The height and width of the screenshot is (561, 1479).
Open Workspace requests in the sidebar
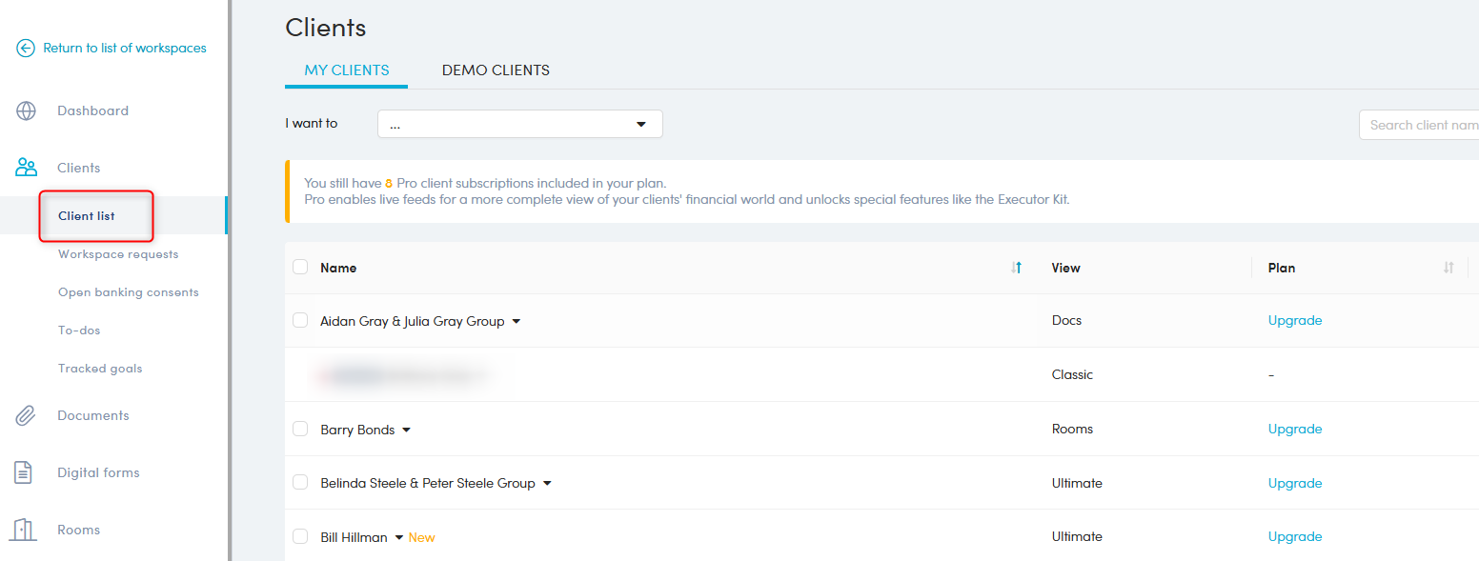click(x=118, y=254)
